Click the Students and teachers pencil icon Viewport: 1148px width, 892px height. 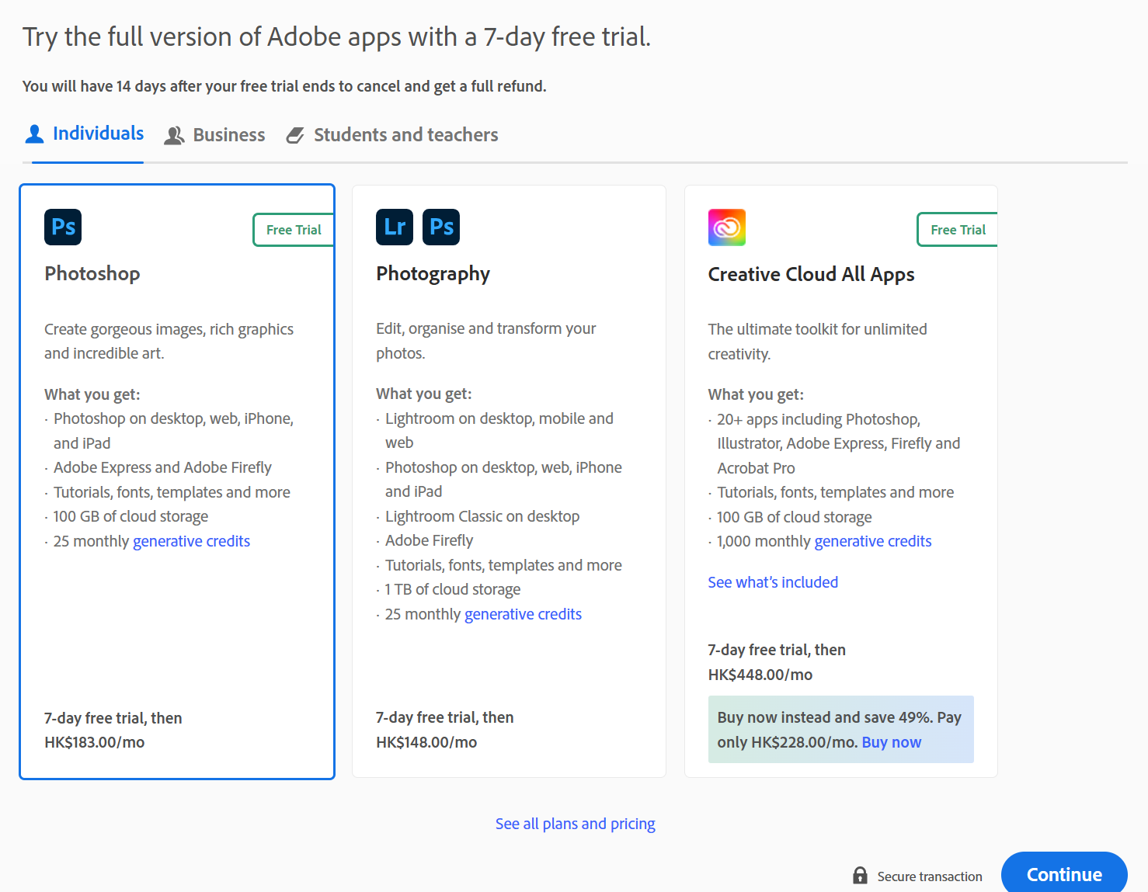[295, 136]
